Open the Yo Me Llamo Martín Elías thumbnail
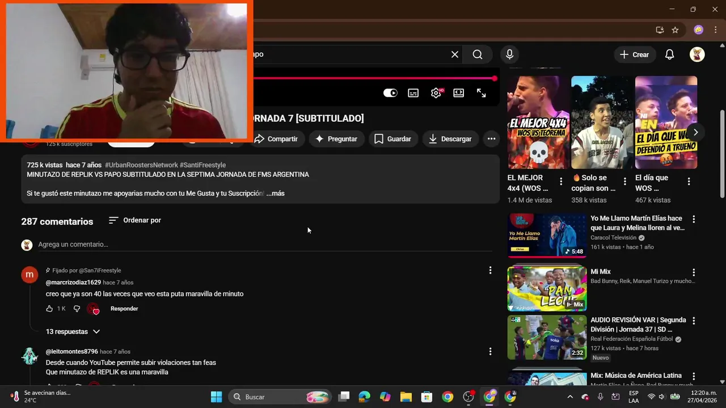 [x=547, y=236]
